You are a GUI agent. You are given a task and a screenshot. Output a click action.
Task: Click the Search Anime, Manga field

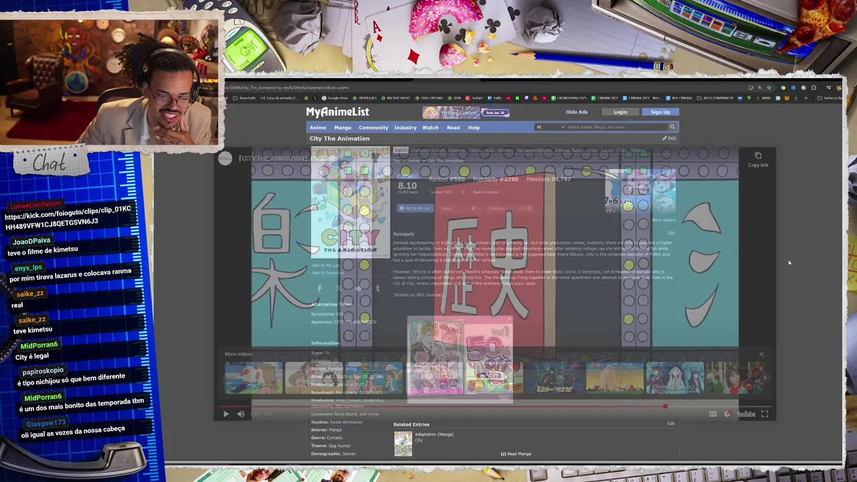pyautogui.click(x=616, y=127)
